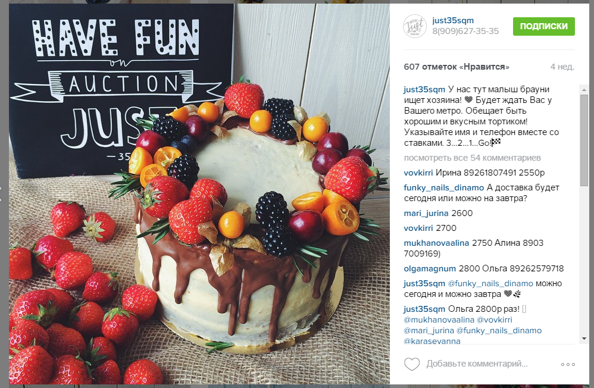Open olgamagnum commenter profile
Image resolution: width=594 pixels, height=388 pixels.
[430, 268]
